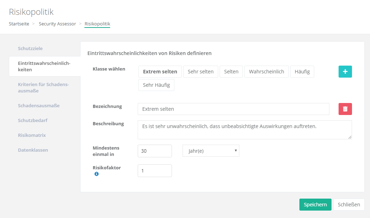
Task: Click the Schließen button
Action: tap(348, 205)
